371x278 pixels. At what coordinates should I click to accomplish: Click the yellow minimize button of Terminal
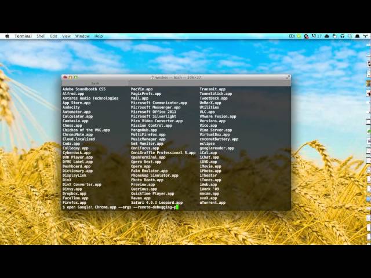coord(70,77)
